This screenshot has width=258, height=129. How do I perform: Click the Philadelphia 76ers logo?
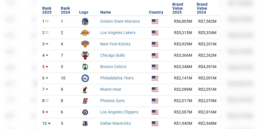pos(85,78)
